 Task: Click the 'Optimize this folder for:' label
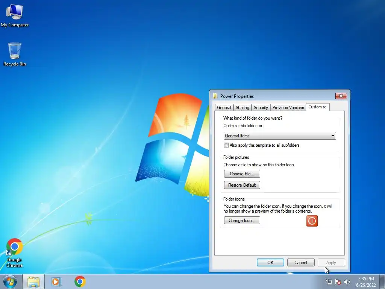tap(243, 126)
